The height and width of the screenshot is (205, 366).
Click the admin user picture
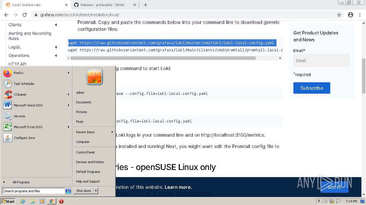(94, 77)
